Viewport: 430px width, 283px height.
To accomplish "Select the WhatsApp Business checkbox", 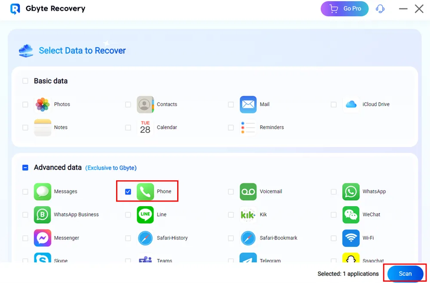I will [25, 215].
